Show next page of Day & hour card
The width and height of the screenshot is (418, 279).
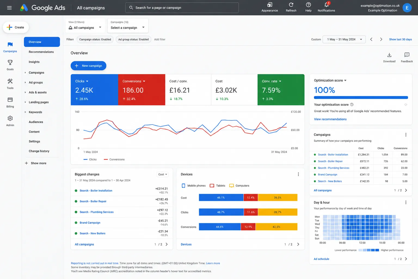(406, 259)
